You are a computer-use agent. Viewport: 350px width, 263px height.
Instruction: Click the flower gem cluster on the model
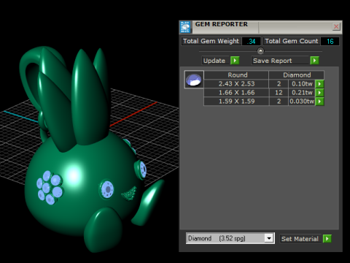[x=50, y=188]
